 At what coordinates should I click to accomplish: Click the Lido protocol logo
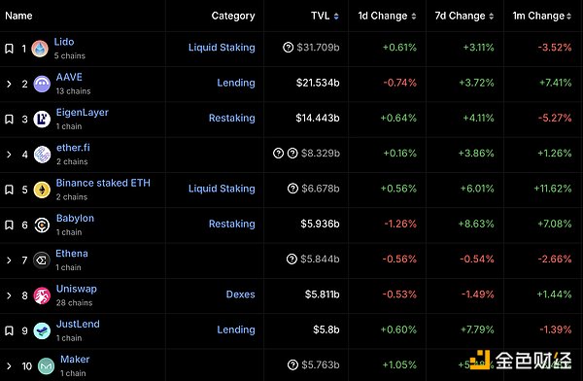(40, 49)
